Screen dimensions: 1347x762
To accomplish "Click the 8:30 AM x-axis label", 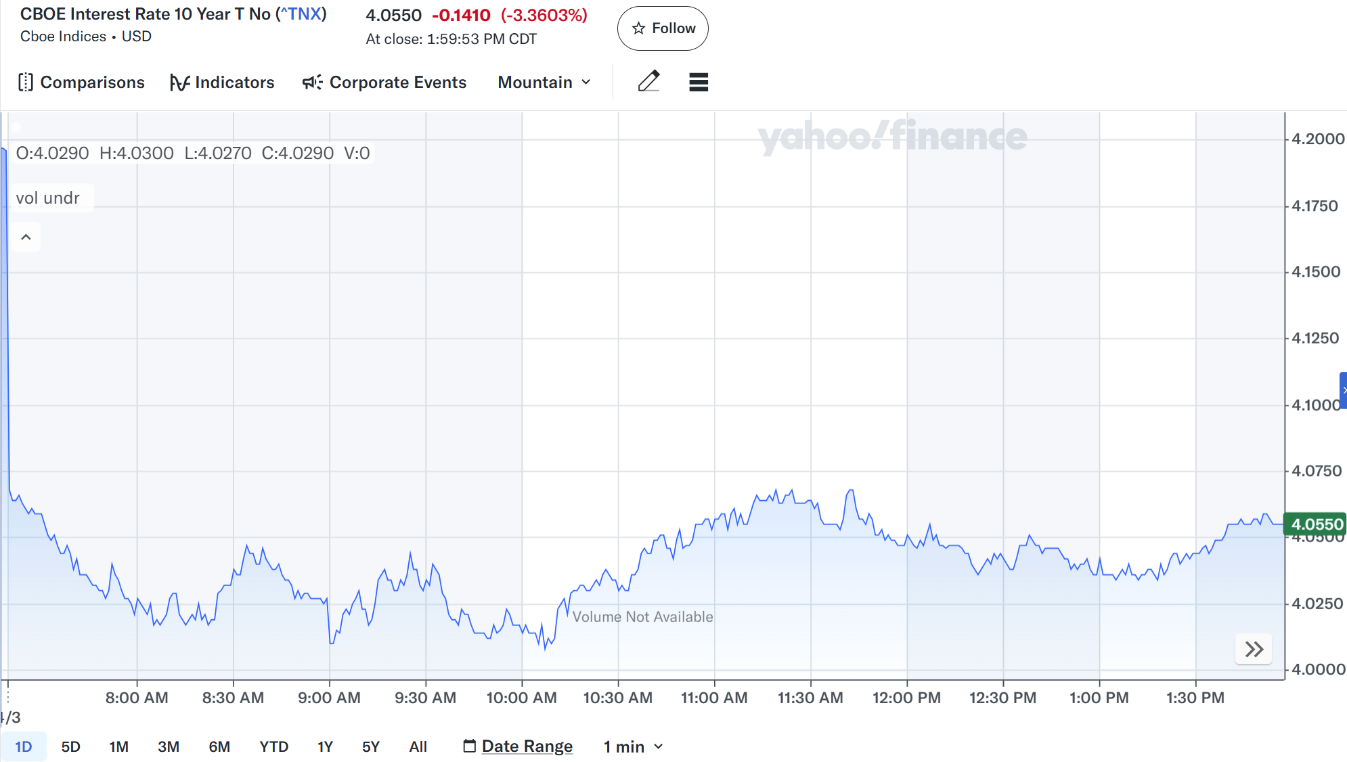I will click(x=233, y=698).
